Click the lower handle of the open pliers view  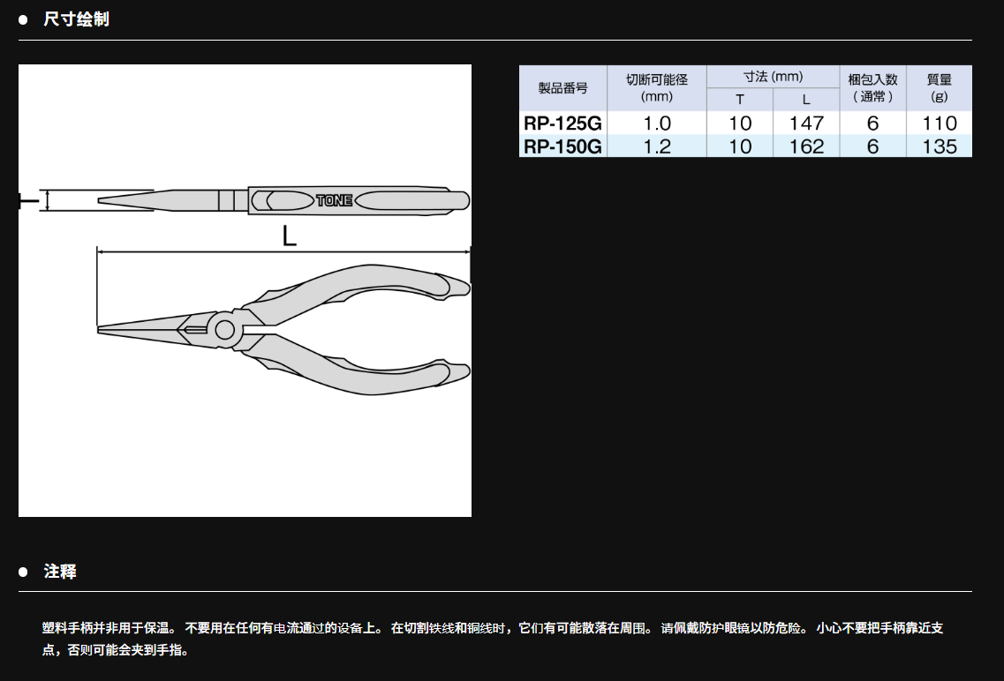pos(371,375)
